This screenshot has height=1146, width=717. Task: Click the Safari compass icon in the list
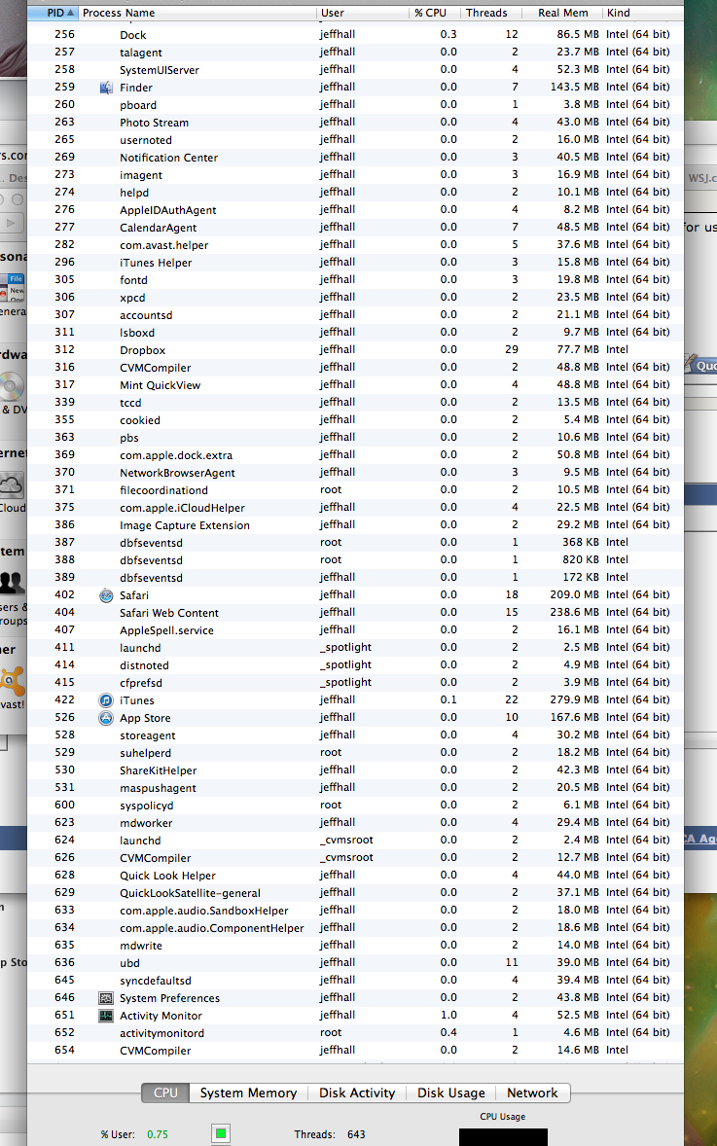[106, 595]
